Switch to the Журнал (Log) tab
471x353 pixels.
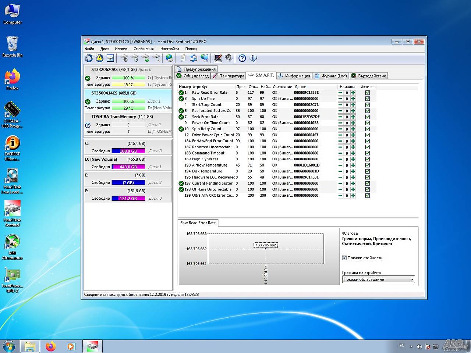pyautogui.click(x=330, y=76)
